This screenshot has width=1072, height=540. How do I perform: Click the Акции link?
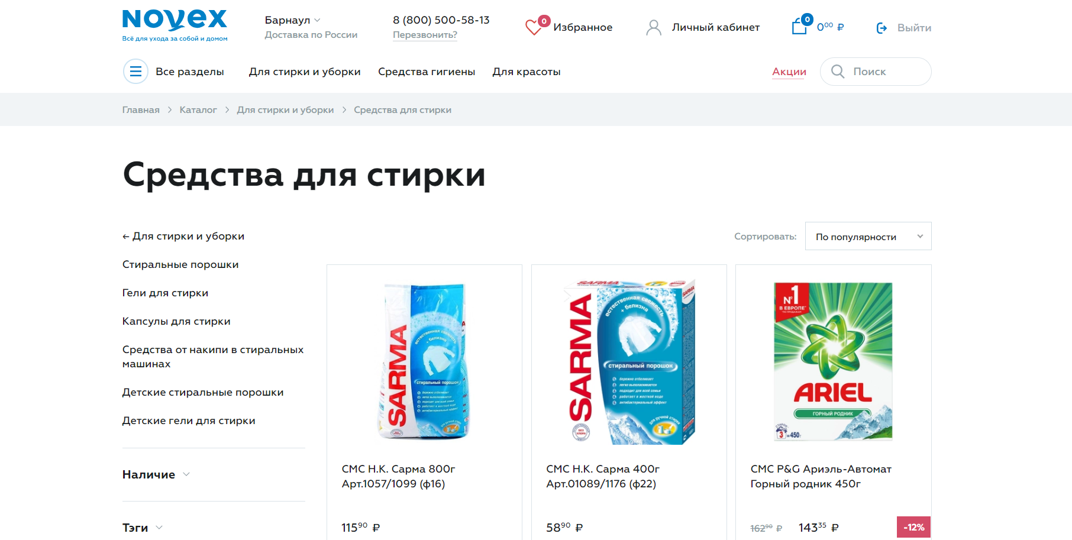coord(789,72)
